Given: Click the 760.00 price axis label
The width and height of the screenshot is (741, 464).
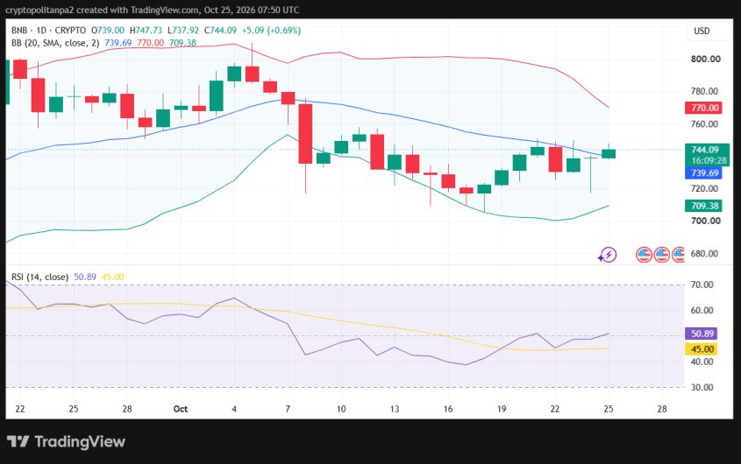Looking at the screenshot, I should (704, 124).
